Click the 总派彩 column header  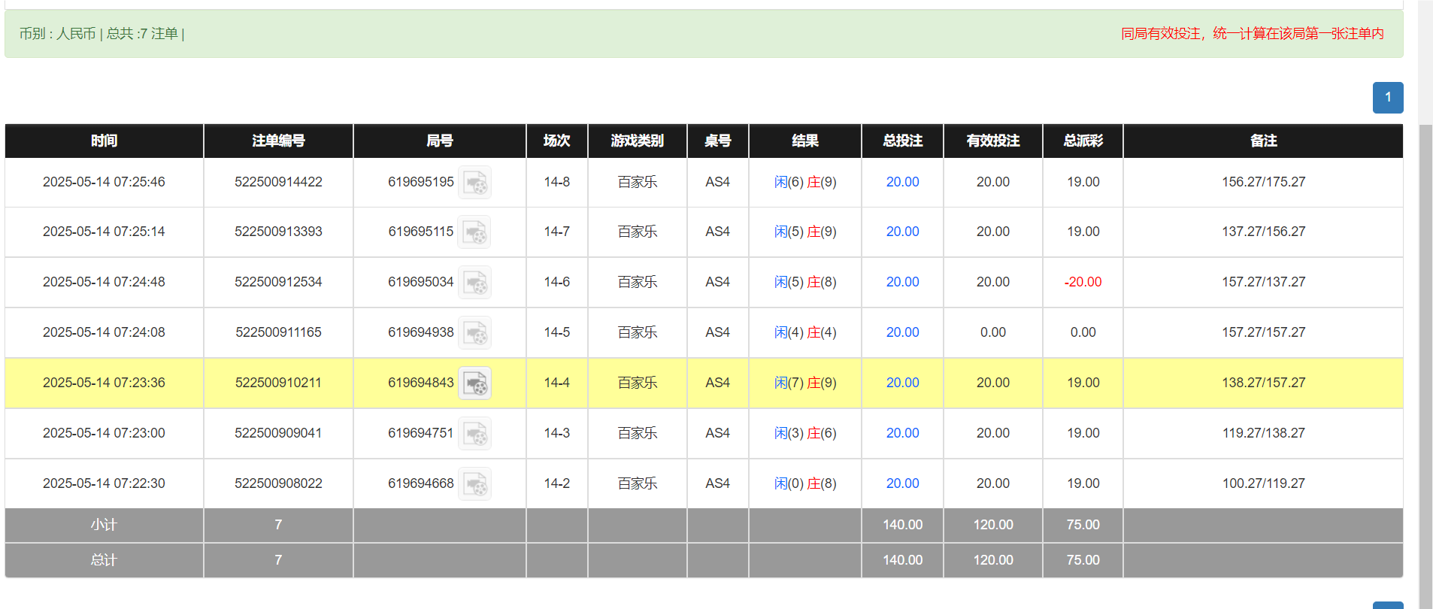[1083, 141]
